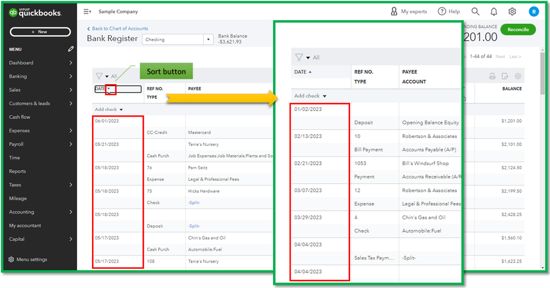Click the register export icon
550x288 pixels.
click(x=505, y=76)
